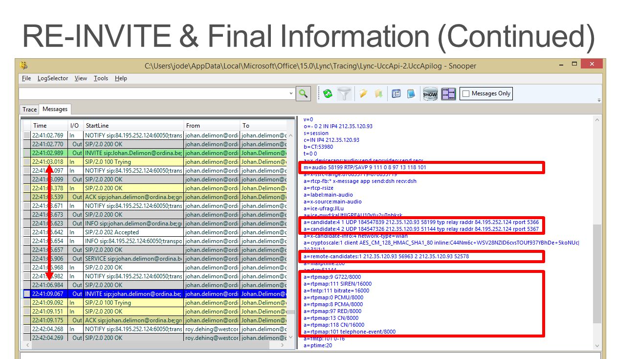The image size is (638, 359).
Task: Select the SIP/2.0 202 Accepted row
Action: [154, 232]
